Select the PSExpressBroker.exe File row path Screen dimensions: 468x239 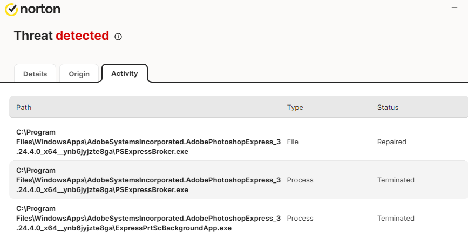pos(148,142)
